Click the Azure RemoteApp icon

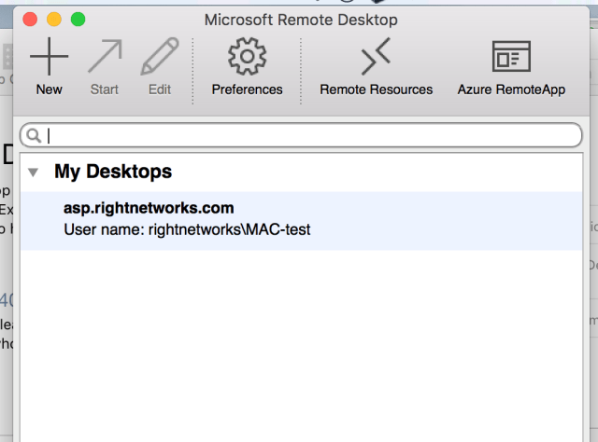pos(511,58)
